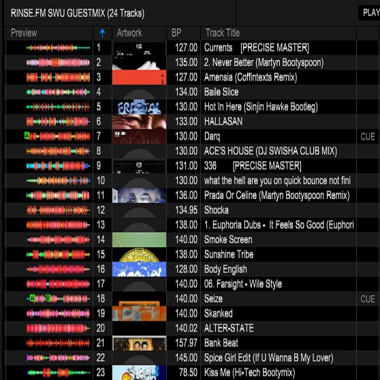Click the artwork thumbnail of HALLASAN
This screenshot has width=380, height=380.
(140, 122)
